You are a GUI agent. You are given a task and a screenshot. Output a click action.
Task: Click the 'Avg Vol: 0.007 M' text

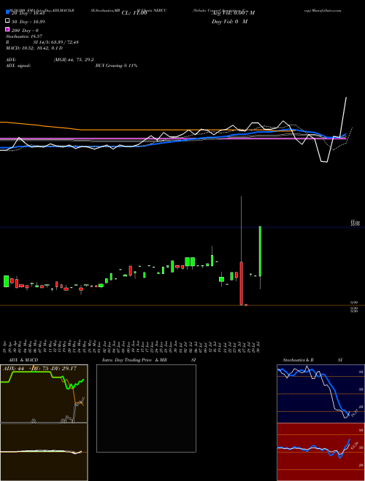(x=233, y=13)
